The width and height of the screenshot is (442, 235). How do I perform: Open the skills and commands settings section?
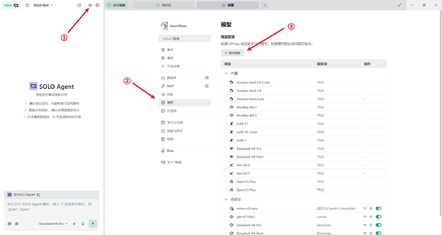(x=184, y=131)
